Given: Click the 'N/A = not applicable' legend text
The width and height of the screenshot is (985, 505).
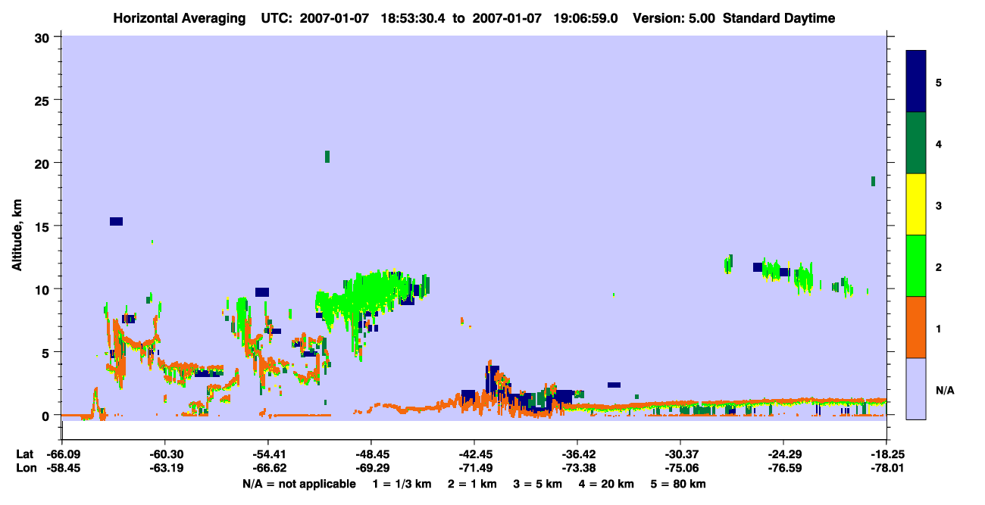Looking at the screenshot, I should click(299, 484).
